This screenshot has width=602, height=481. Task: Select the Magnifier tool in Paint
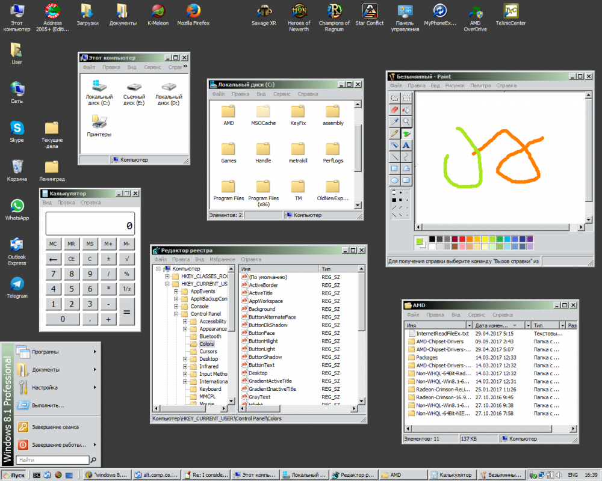(406, 121)
